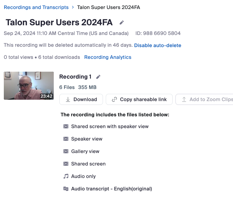
Task: Open Recordings and Transcripts breadcrumb link
Action: coord(36,7)
